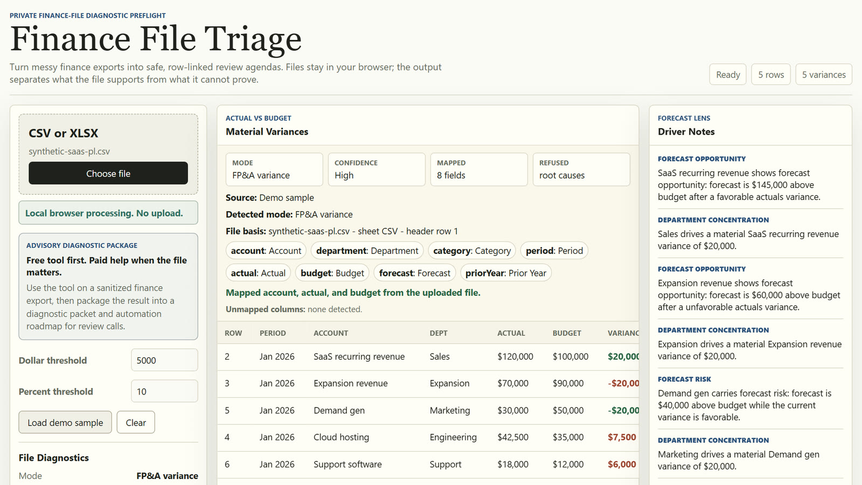Click the 5 variances badge
This screenshot has width=862, height=485.
click(x=824, y=74)
